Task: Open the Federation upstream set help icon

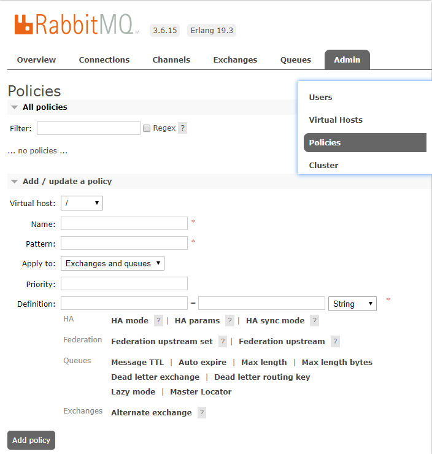Action: point(222,341)
